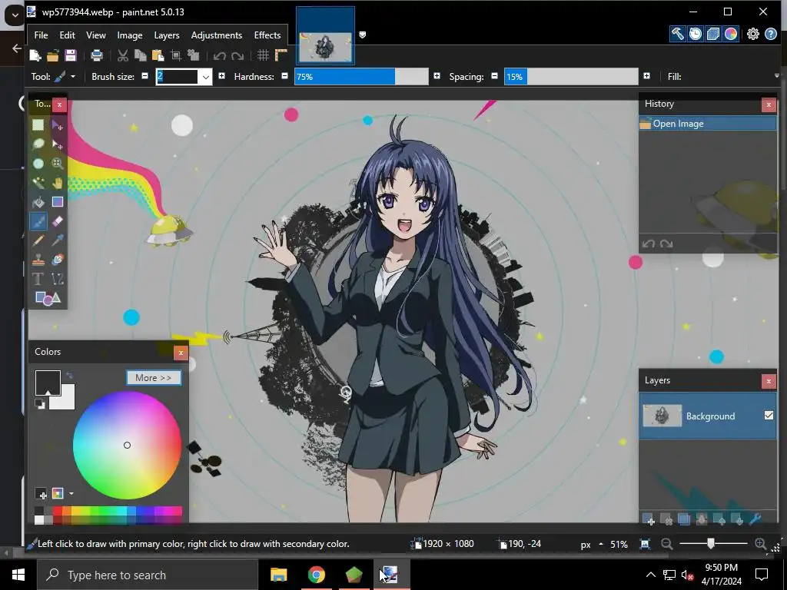Decrease brush size with minus button
The height and width of the screenshot is (590, 787).
point(145,76)
